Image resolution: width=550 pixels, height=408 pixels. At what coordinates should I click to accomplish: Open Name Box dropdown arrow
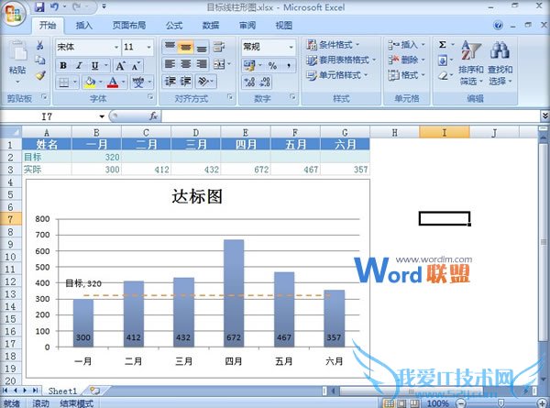(102, 116)
